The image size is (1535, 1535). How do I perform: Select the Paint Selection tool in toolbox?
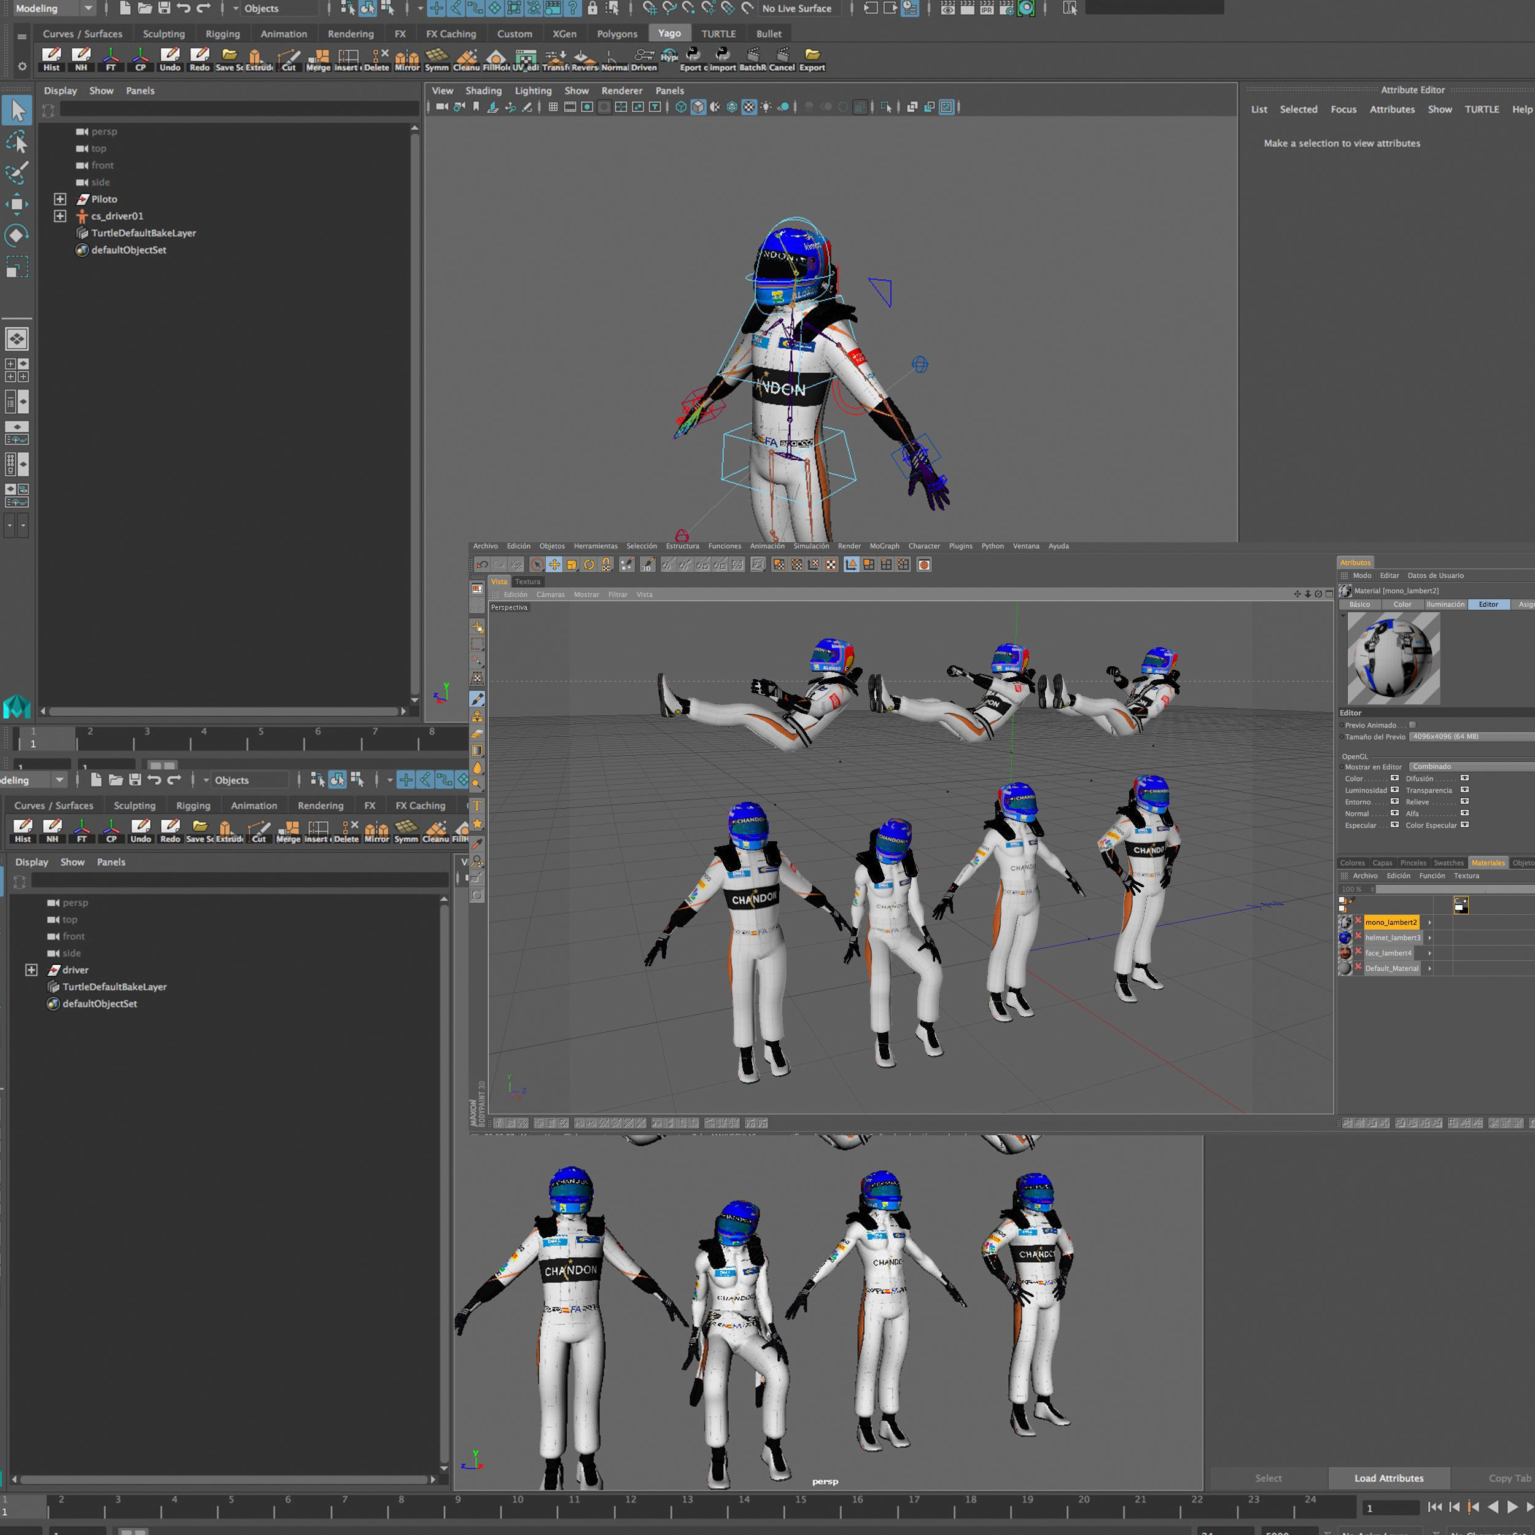tap(17, 172)
